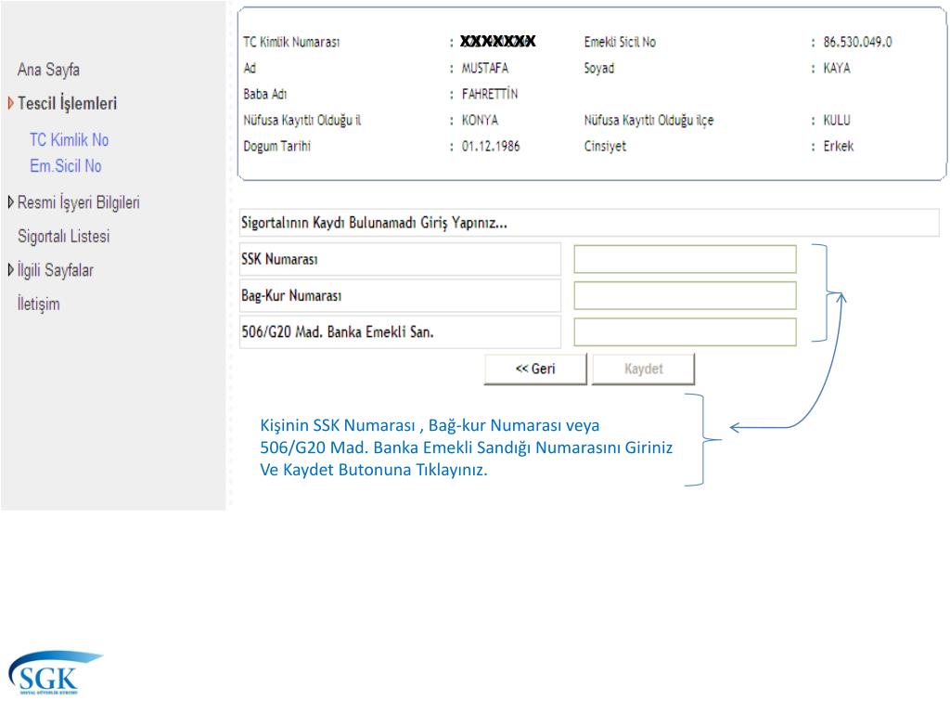Click the SSK Numarası label
Viewport: 950px width, 713px height.
click(x=279, y=260)
